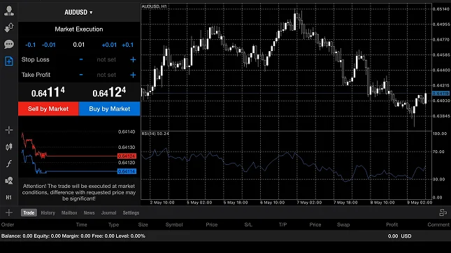Open the indicators function icon
The width and height of the screenshot is (451, 253).
[9, 164]
